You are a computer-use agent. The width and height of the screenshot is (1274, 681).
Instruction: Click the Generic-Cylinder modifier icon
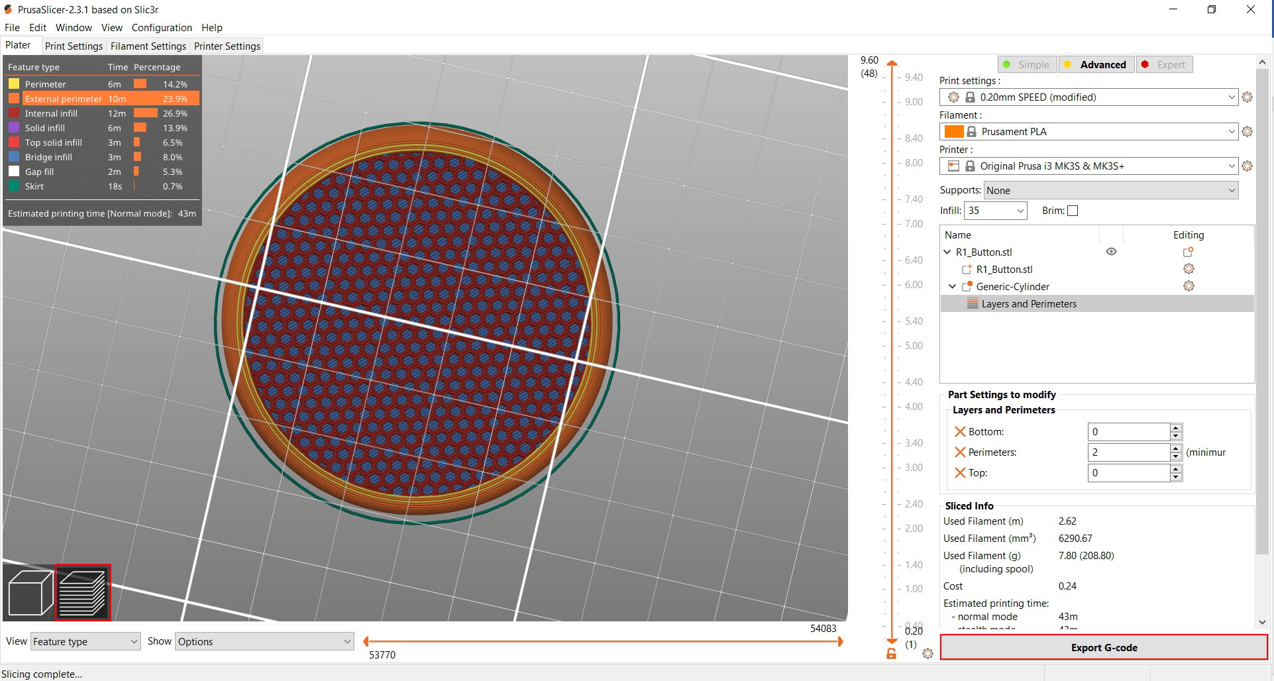[967, 286]
